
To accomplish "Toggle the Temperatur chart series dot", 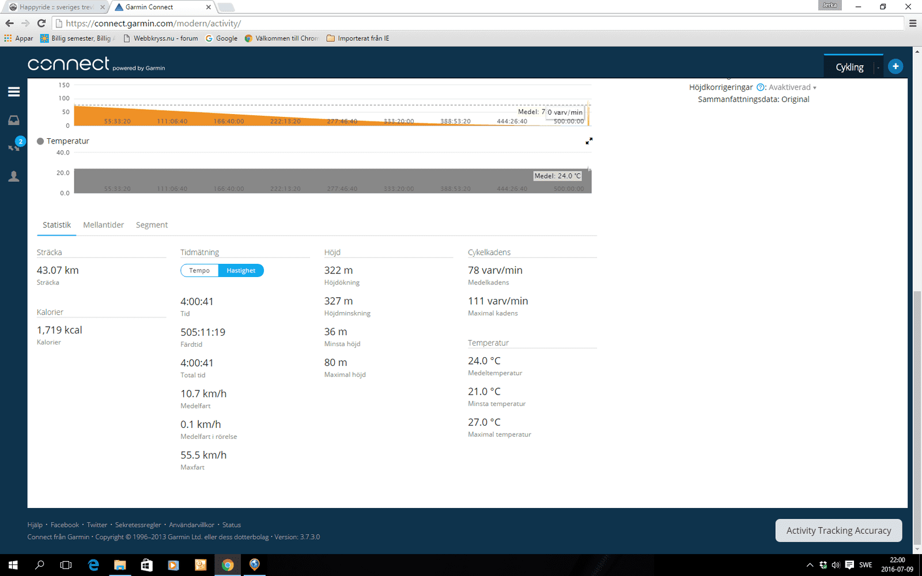I will coord(40,141).
